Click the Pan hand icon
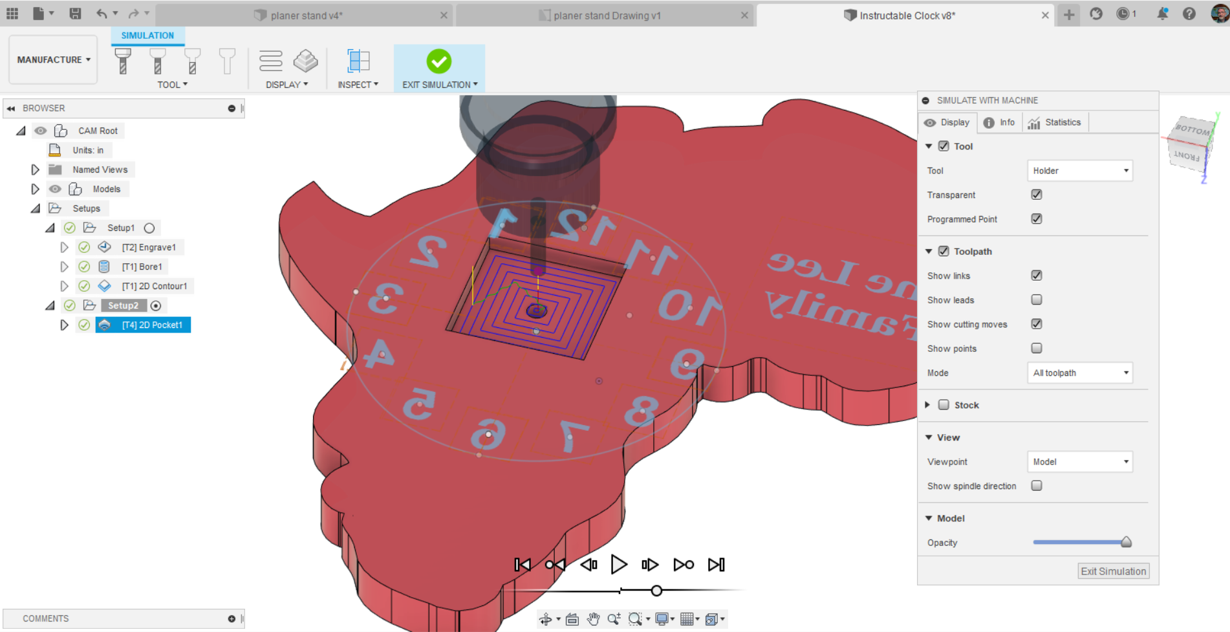 click(x=593, y=619)
